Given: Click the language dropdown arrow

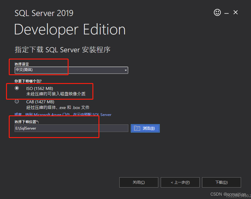Looking at the screenshot, I should pyautogui.click(x=125, y=70).
